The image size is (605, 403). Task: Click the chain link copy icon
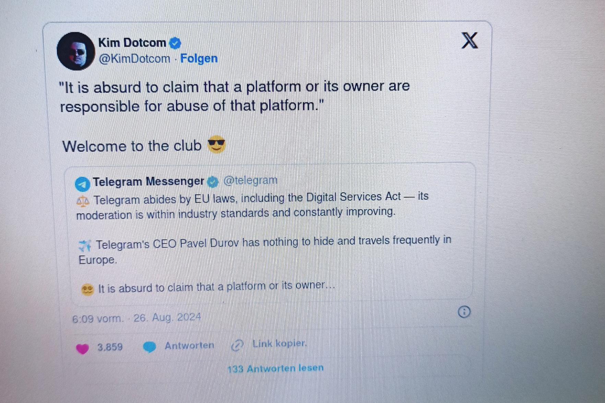pos(237,345)
